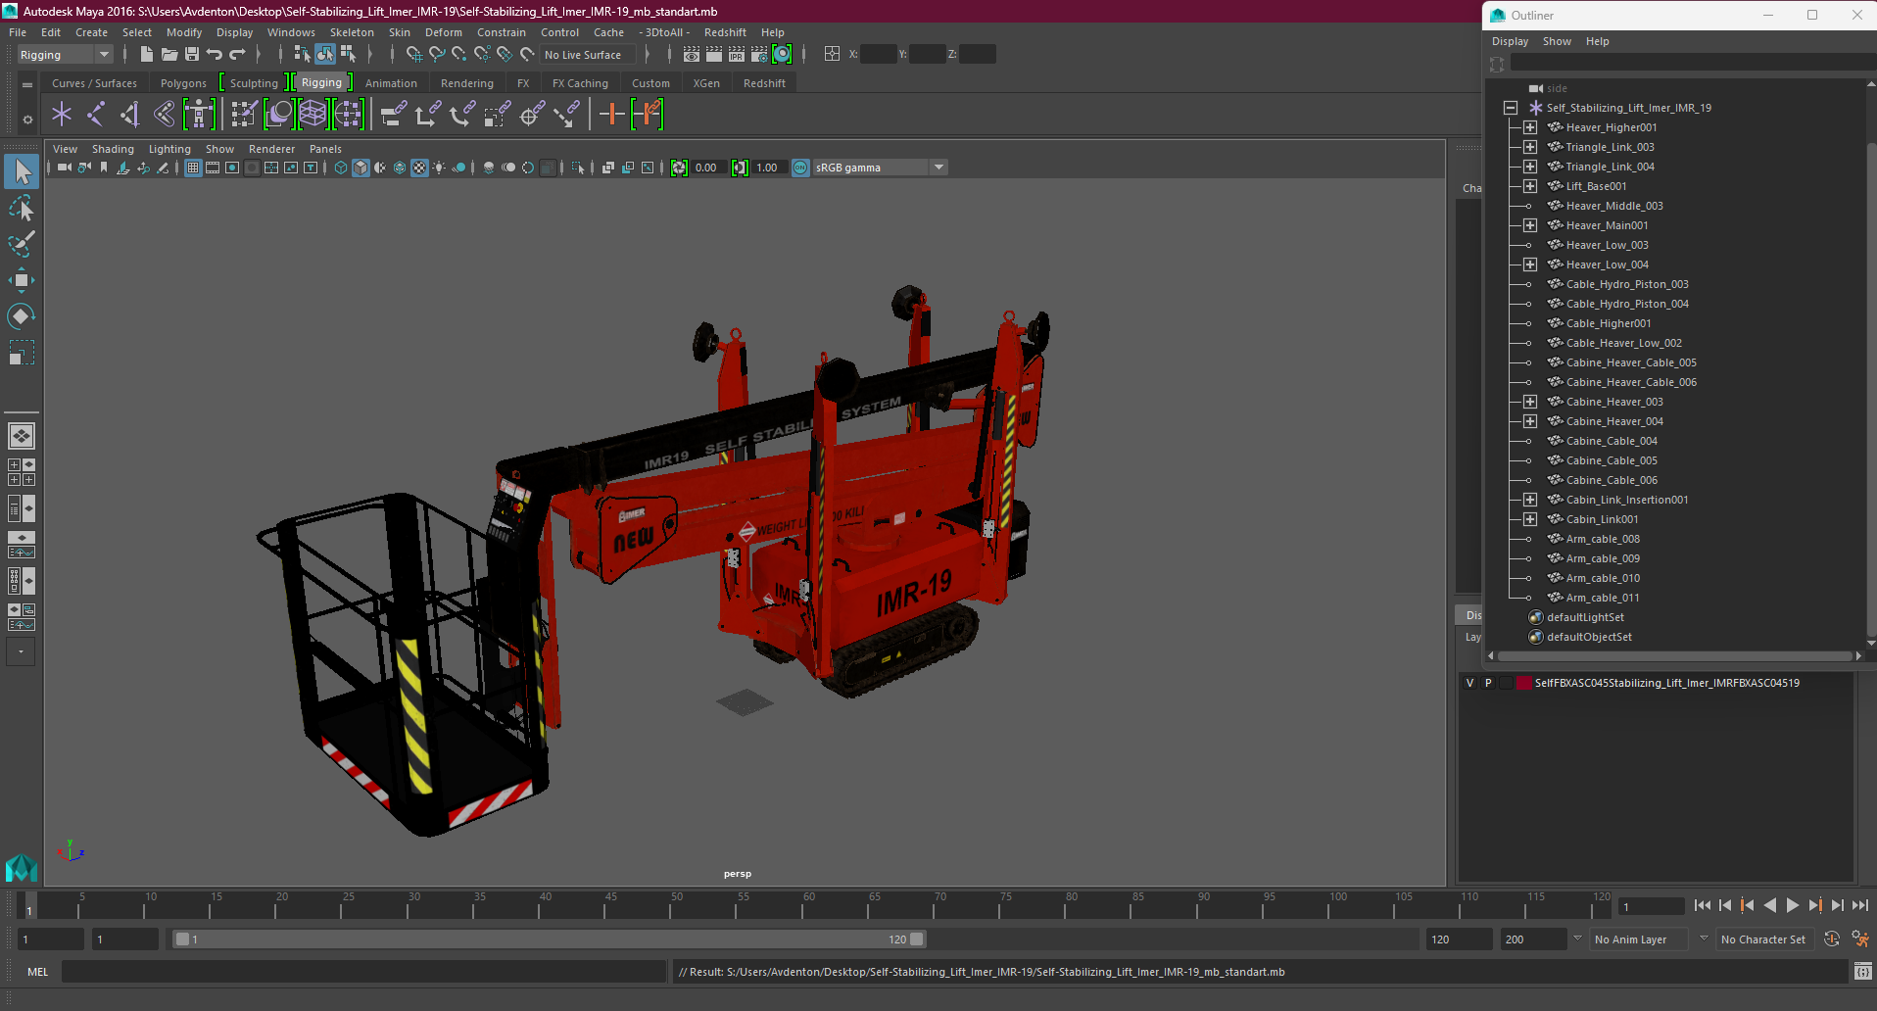Activate the Lasso Select tool
Viewport: 1877px width, 1011px height.
tap(22, 209)
